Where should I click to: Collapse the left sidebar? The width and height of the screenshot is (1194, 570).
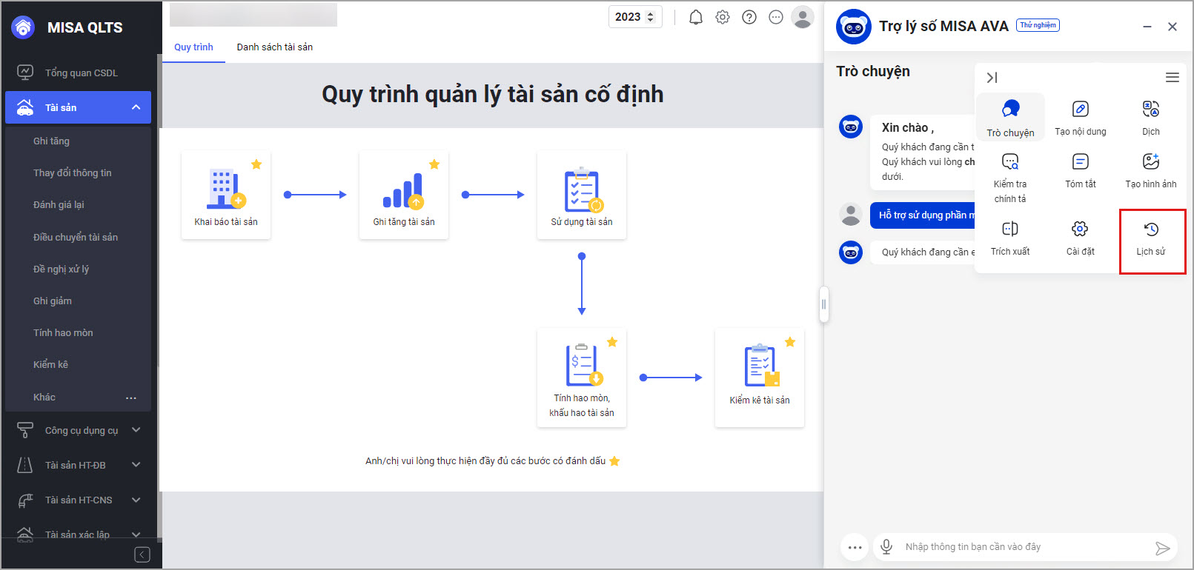point(142,554)
